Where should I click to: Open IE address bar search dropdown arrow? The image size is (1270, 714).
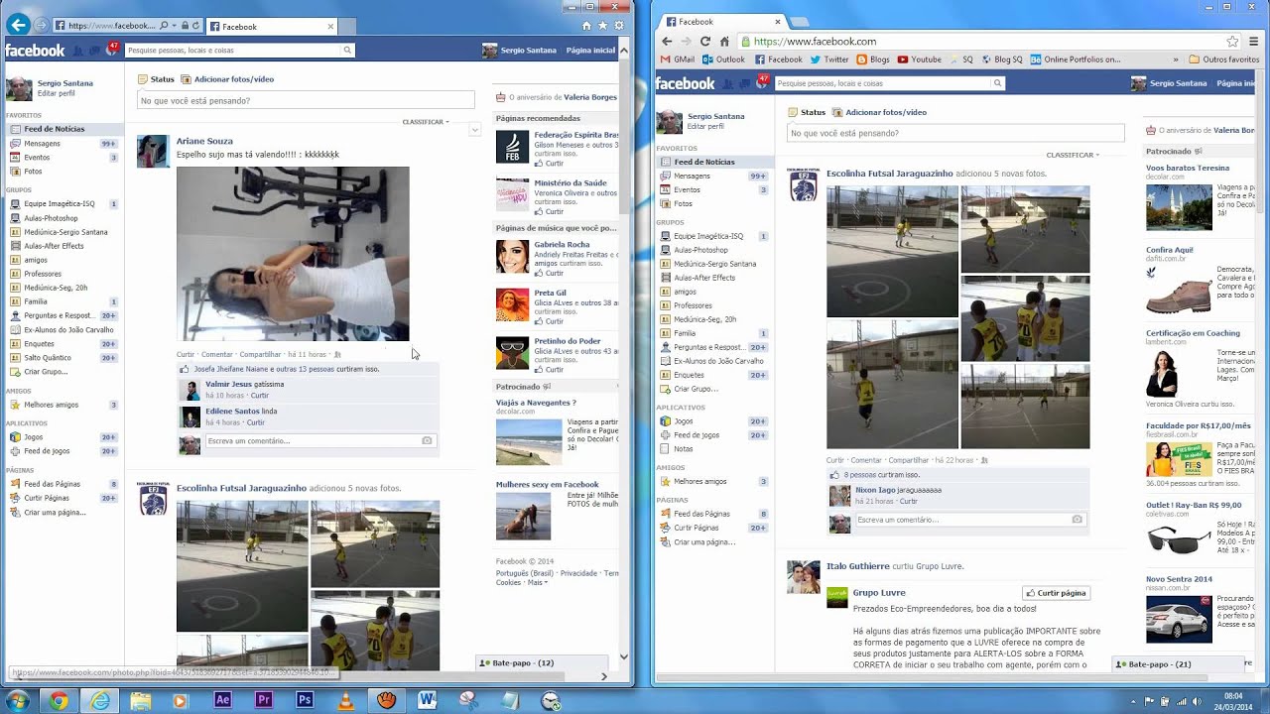pyautogui.click(x=175, y=25)
